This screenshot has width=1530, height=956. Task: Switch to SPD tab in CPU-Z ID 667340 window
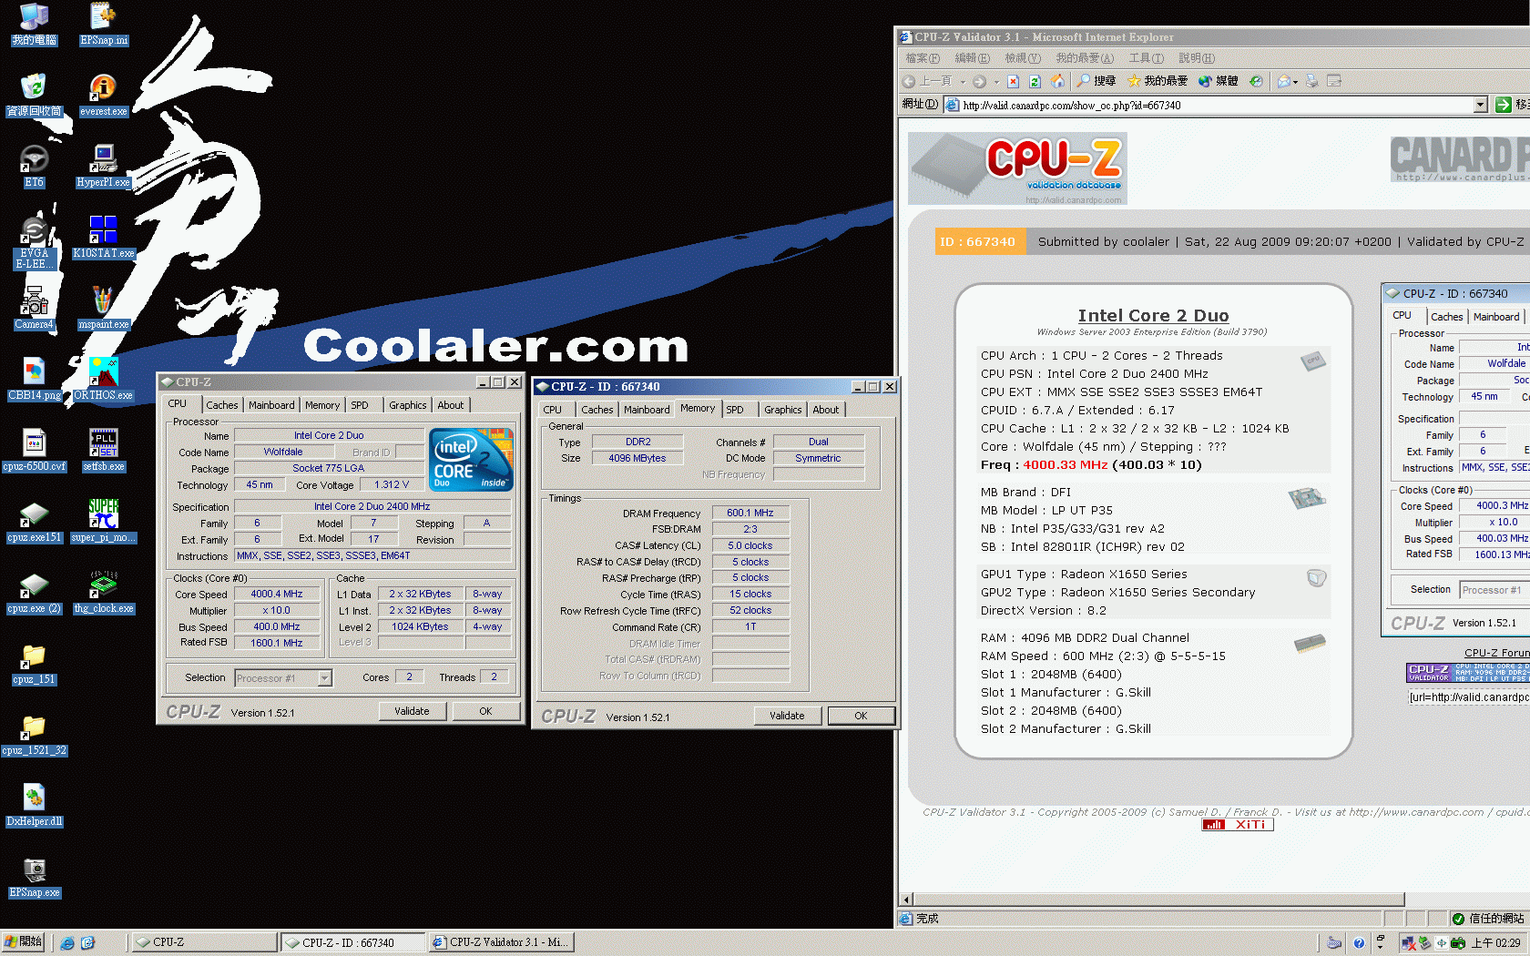point(735,410)
